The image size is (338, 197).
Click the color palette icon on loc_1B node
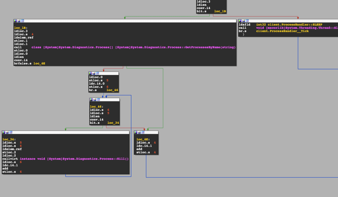coord(15,21)
